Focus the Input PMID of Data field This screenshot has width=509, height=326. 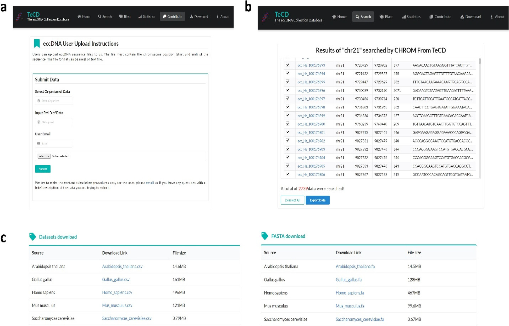tap(54, 122)
